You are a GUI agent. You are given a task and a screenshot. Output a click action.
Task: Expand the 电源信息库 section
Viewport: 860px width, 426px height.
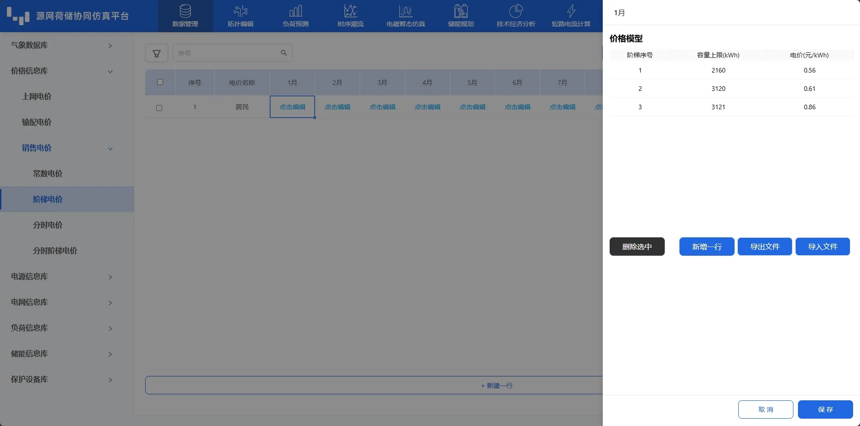110,277
